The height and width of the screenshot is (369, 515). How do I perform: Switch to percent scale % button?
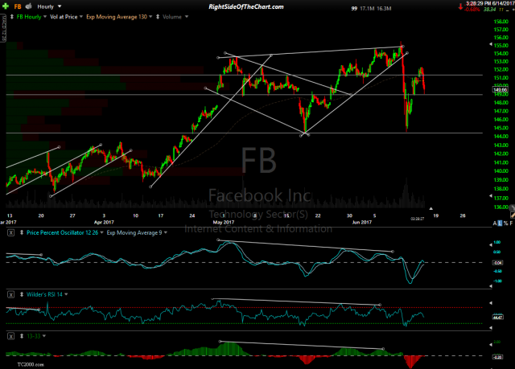tap(506, 223)
